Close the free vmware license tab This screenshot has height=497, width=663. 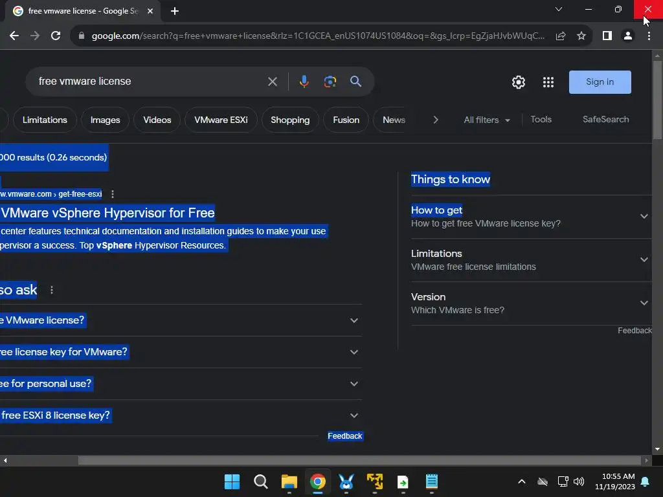(150, 11)
